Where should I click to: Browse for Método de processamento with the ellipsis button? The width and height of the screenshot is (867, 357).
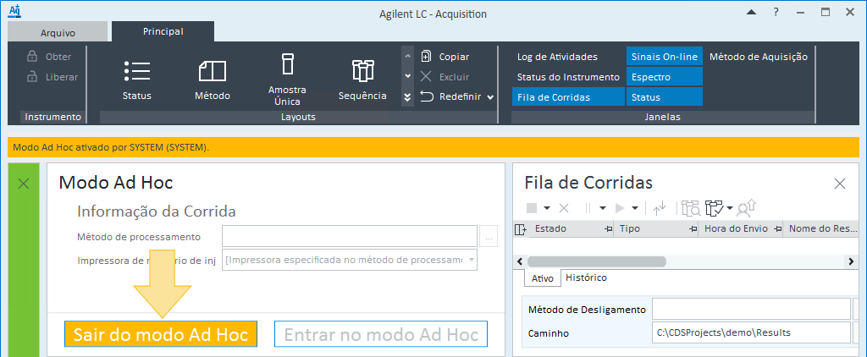(489, 237)
